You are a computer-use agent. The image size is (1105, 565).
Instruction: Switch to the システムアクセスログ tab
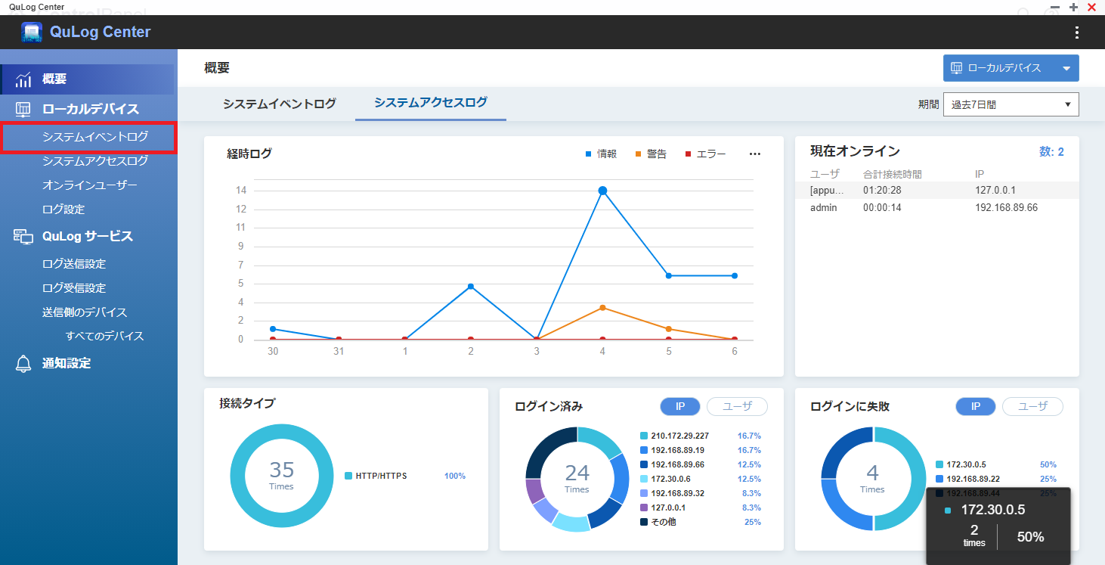click(x=431, y=103)
